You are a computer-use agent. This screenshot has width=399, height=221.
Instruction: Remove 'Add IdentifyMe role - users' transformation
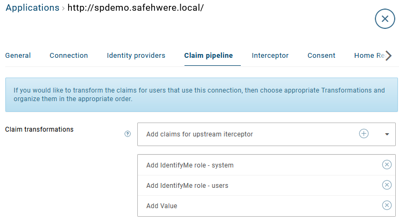[387, 185]
